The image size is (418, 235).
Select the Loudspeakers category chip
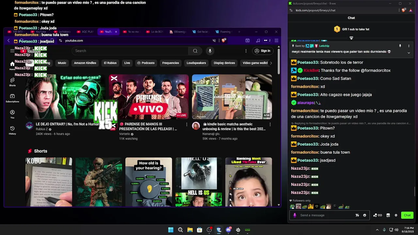click(x=196, y=63)
